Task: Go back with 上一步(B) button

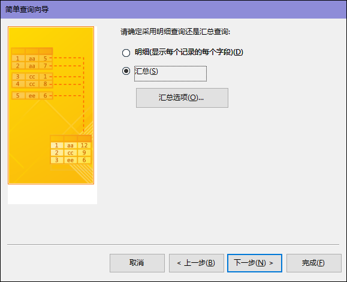Action: point(197,263)
